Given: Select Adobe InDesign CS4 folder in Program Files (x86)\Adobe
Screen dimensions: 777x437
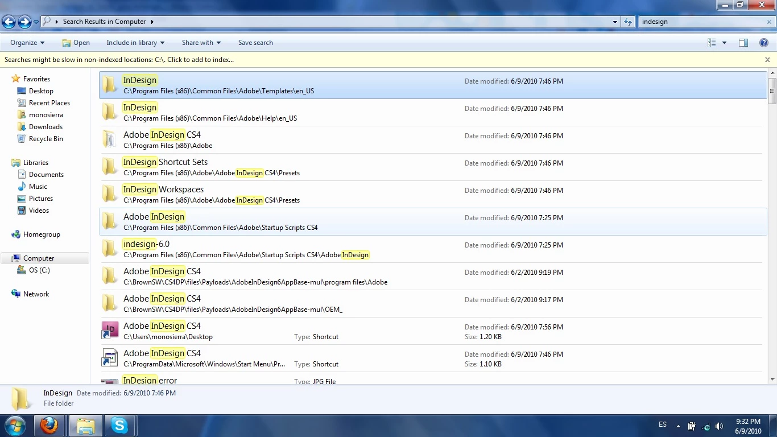Looking at the screenshot, I should (x=433, y=140).
